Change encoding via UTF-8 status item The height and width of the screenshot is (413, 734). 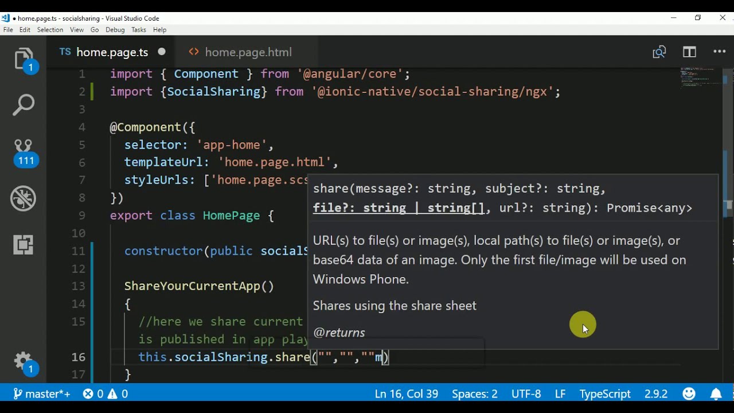coord(526,393)
